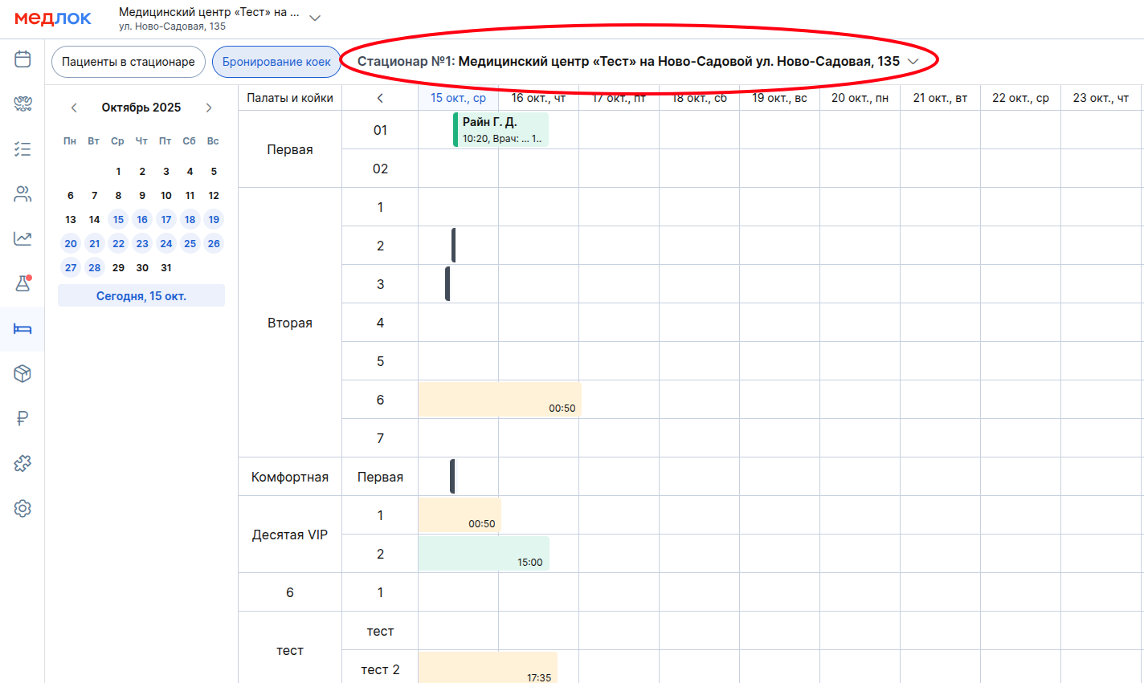Viewport: 1144px width, 683px height.
Task: Click the Сегодня, 15 окт. button
Action: (x=141, y=296)
